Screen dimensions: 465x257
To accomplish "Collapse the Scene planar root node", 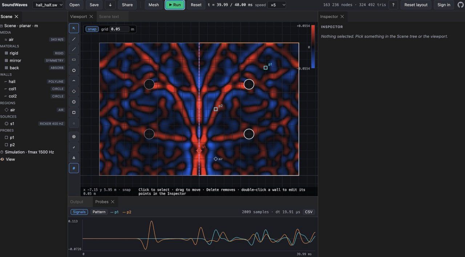I will (2, 26).
